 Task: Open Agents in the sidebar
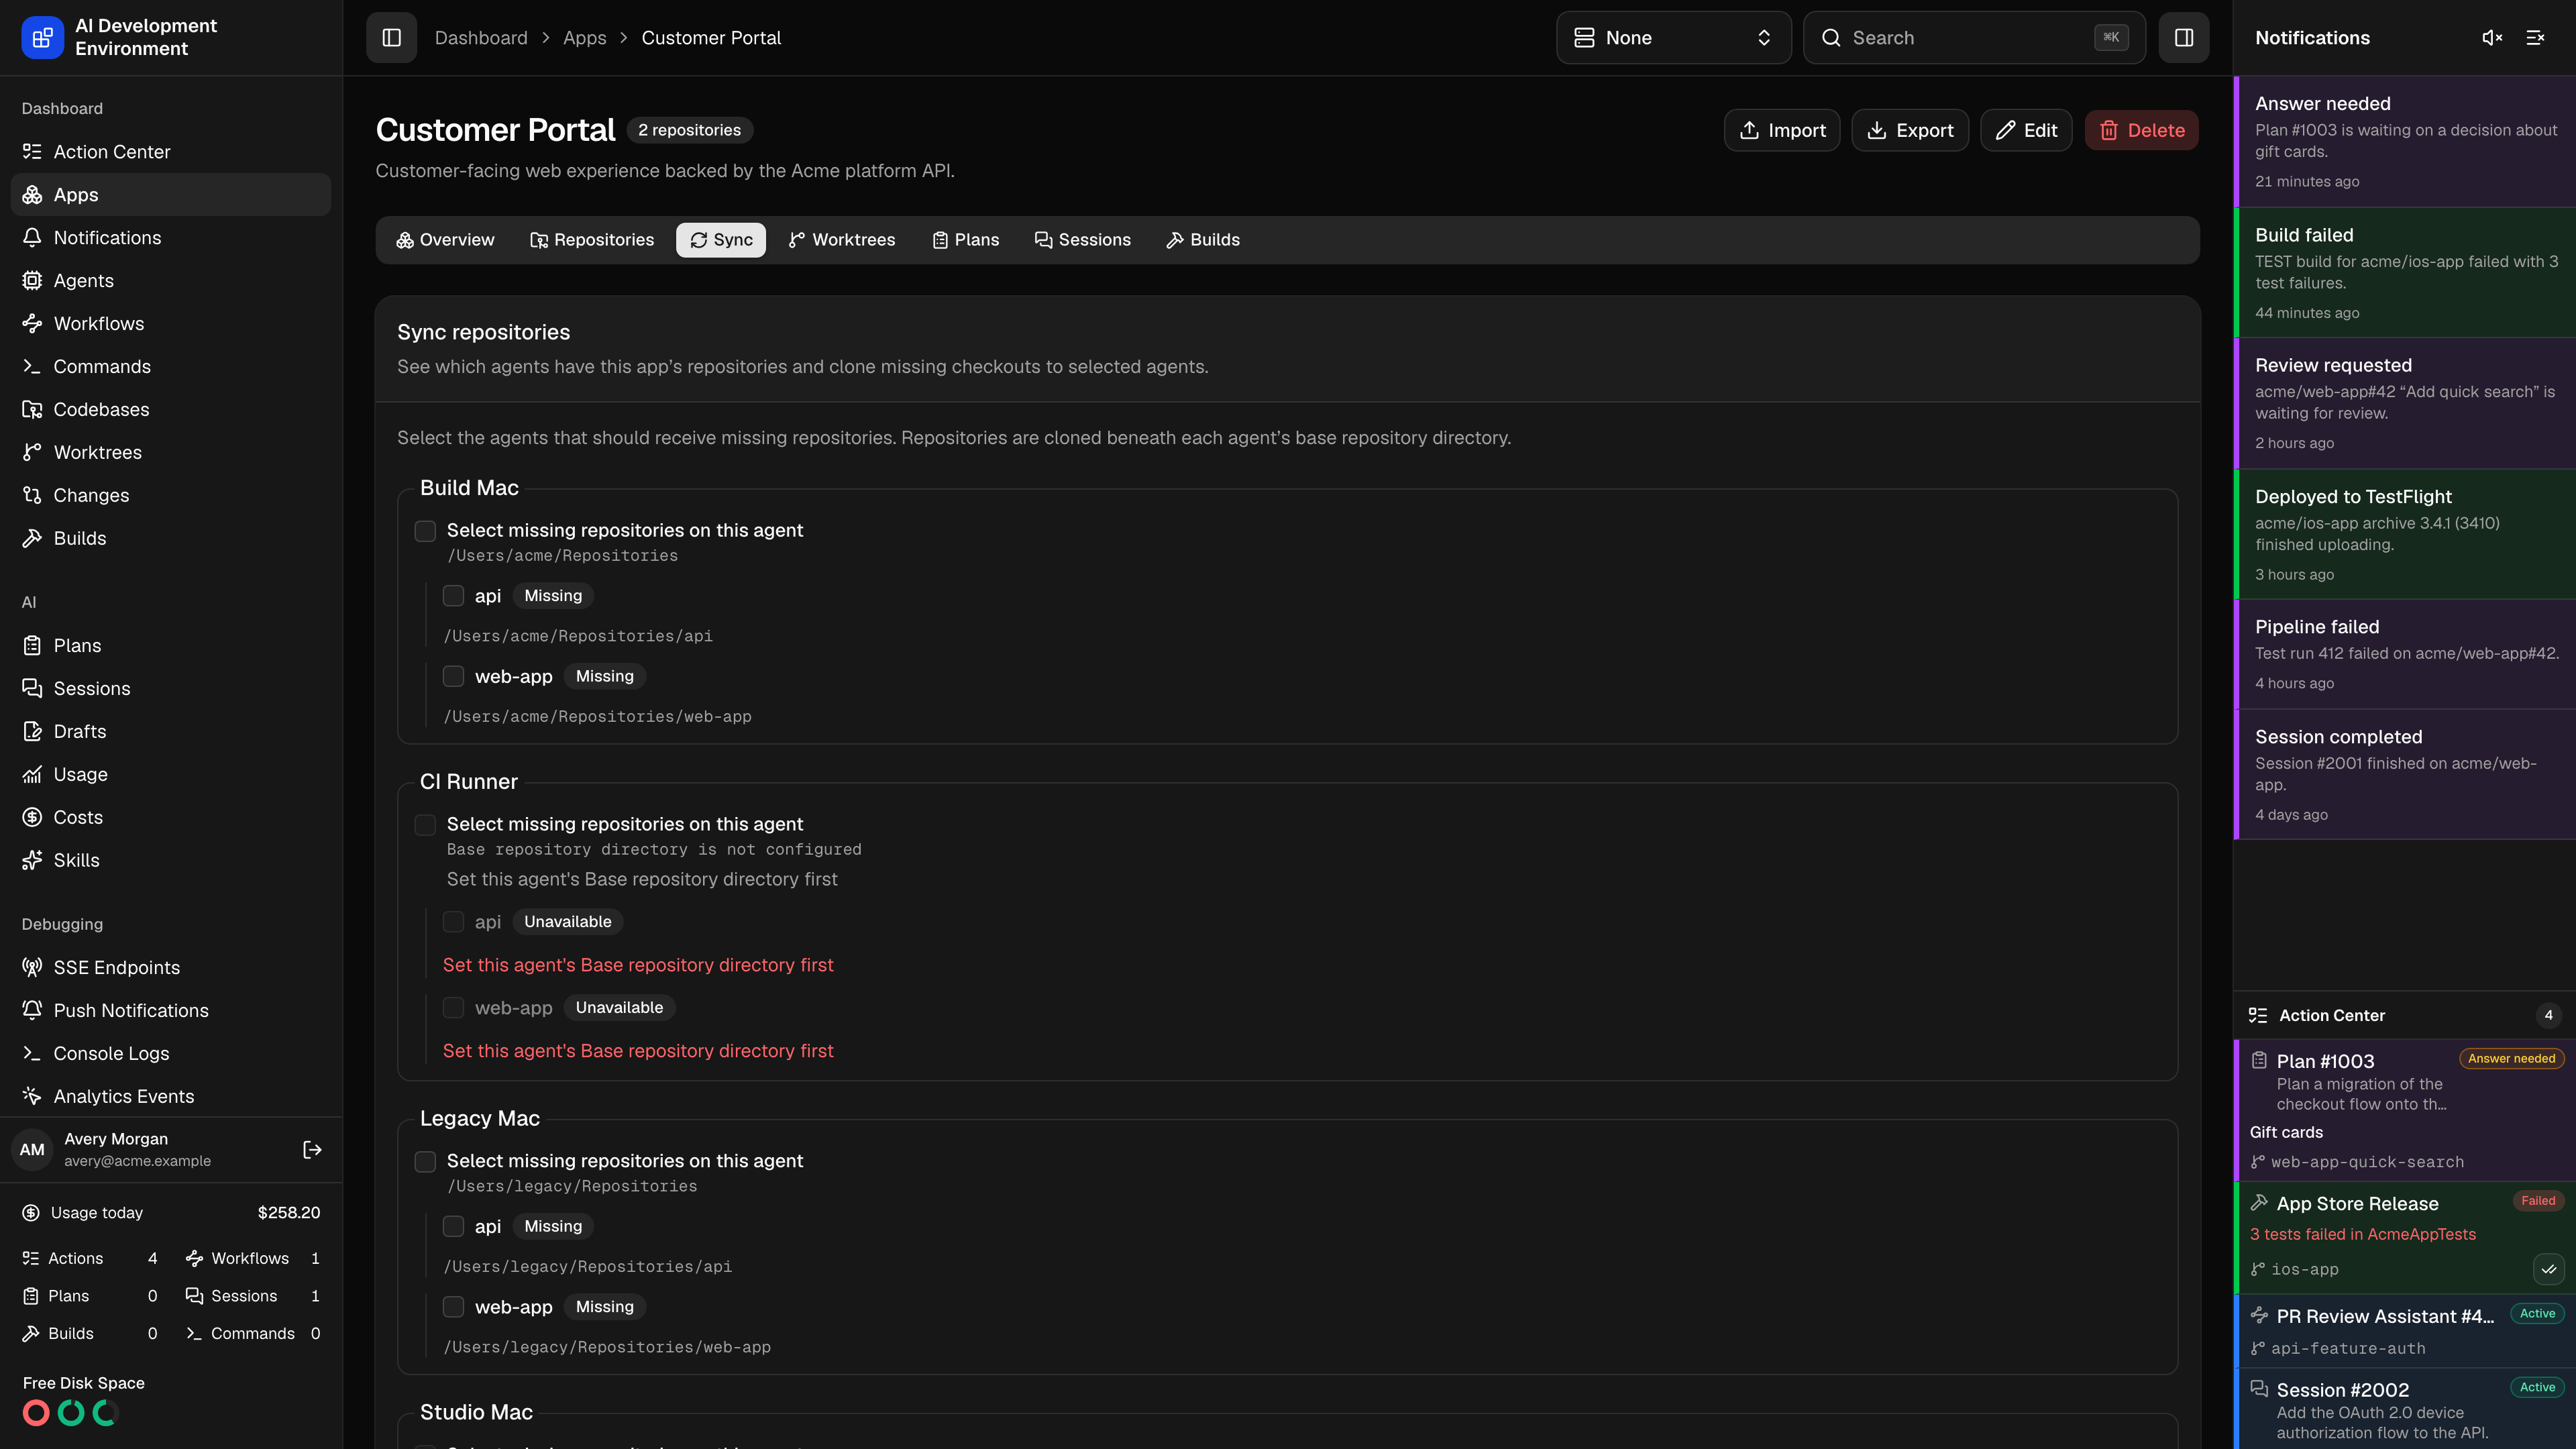click(x=170, y=281)
